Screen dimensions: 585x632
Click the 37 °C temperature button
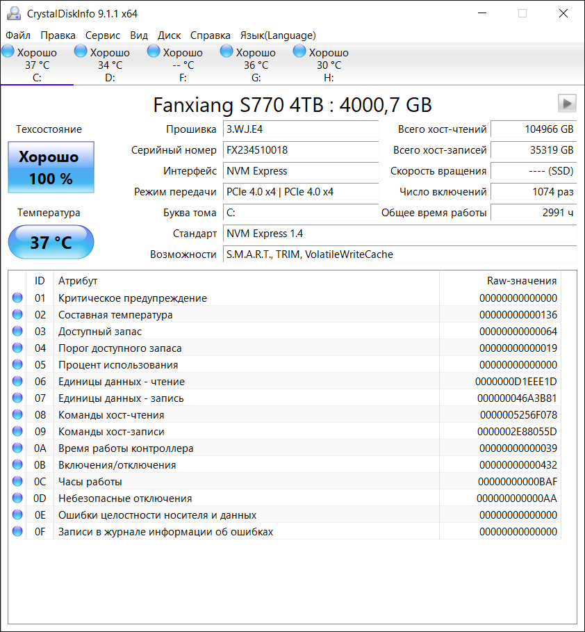point(51,242)
